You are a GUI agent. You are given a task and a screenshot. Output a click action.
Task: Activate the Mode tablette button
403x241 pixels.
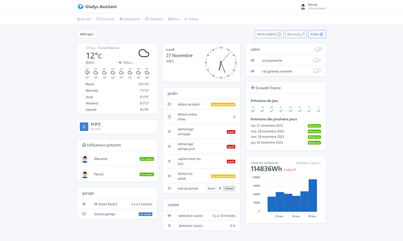tap(269, 34)
